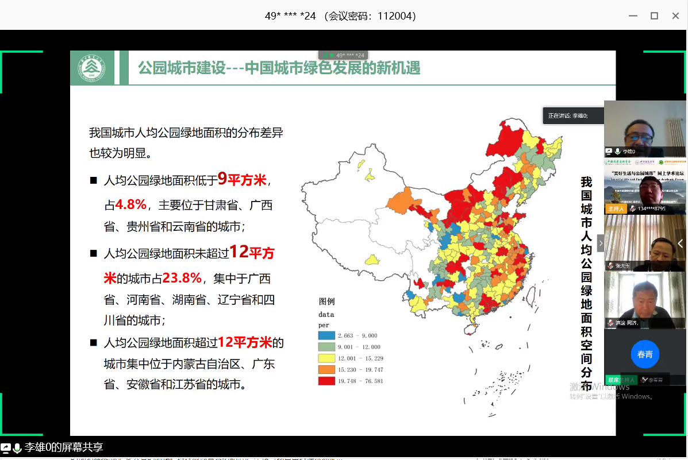
Task: Click the 正在讲话 speaker indicator
Action: (x=572, y=116)
